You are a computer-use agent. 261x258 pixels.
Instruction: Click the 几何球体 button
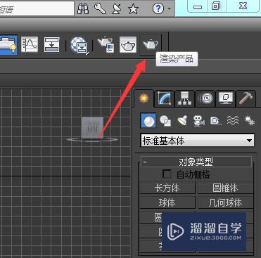(225, 202)
